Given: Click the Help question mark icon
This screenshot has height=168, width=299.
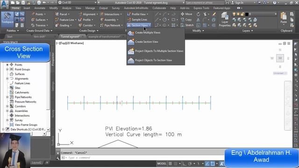Looking at the screenshot, I should tap(275, 3).
